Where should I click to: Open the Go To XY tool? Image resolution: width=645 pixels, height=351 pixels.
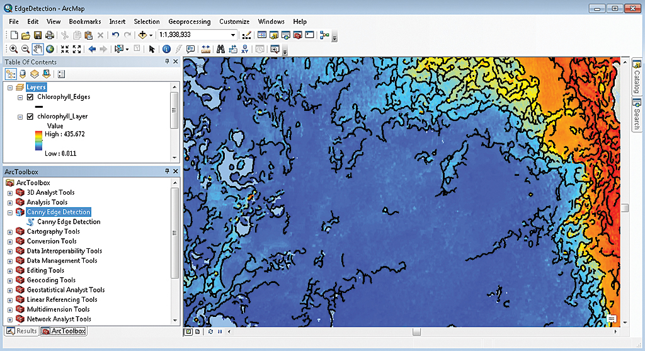click(246, 49)
